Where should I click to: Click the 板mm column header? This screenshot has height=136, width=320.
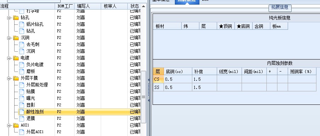point(279,26)
